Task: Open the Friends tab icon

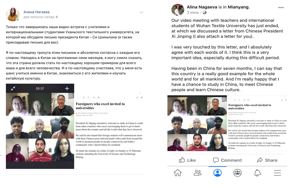Action: (198, 172)
